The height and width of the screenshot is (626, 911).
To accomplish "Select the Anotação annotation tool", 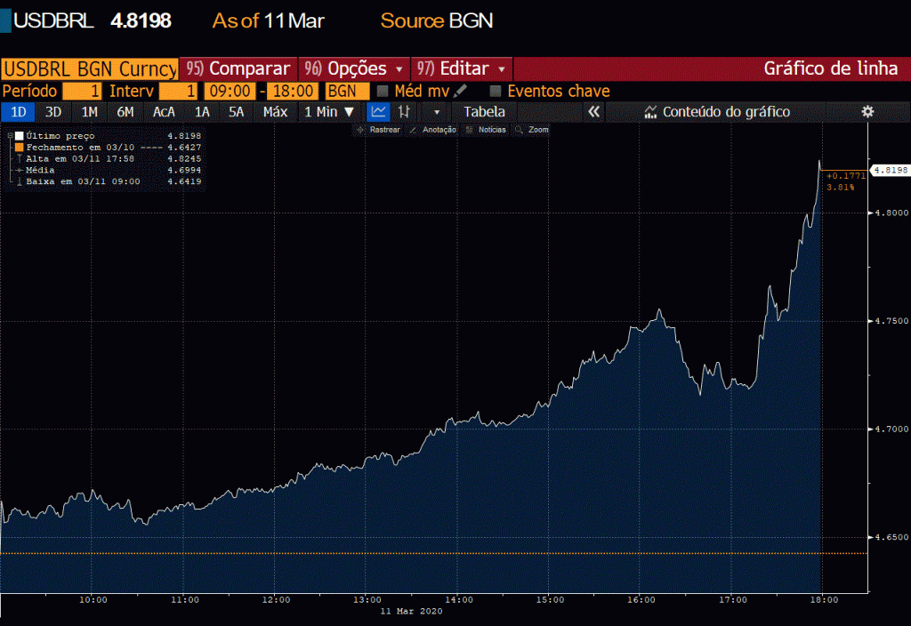I will [433, 130].
